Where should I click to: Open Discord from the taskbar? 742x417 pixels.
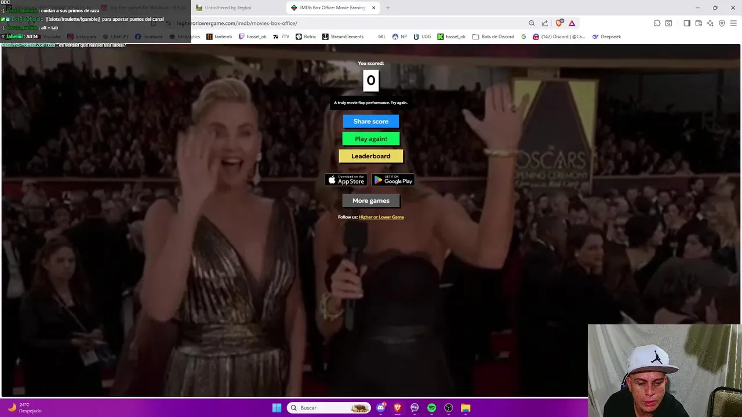coord(381,408)
